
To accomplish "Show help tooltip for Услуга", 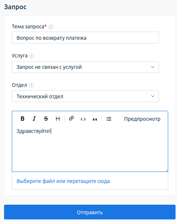I will (x=32, y=56).
